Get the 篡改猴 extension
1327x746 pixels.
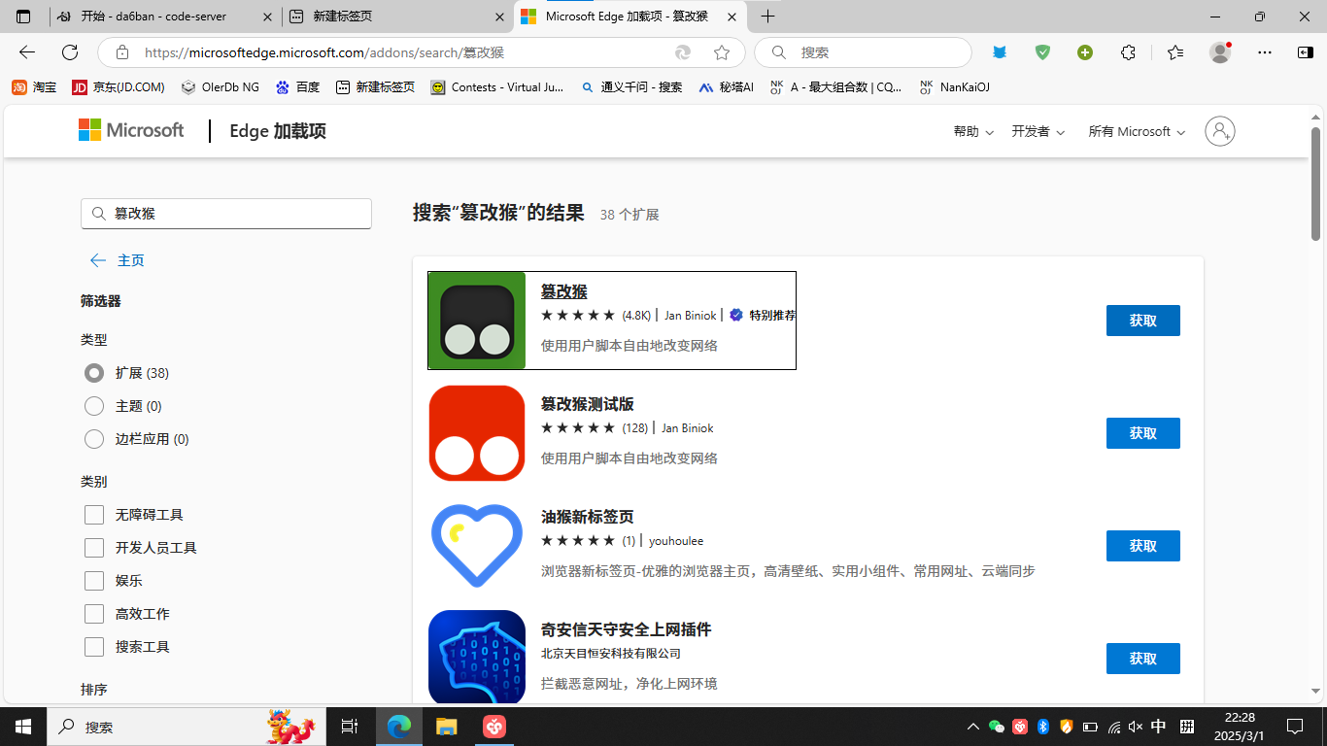[x=1143, y=321]
